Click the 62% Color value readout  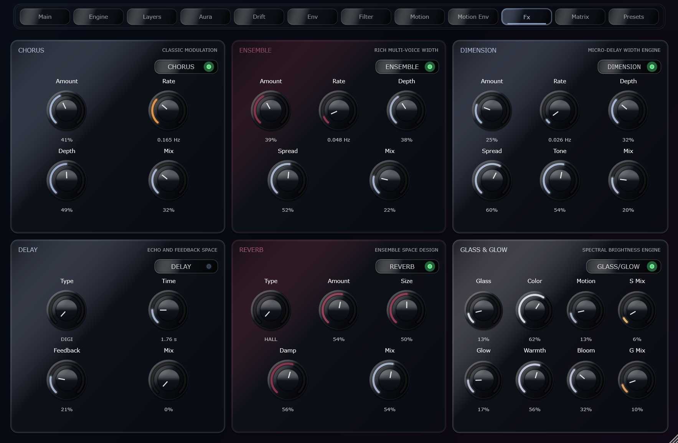pyautogui.click(x=534, y=339)
